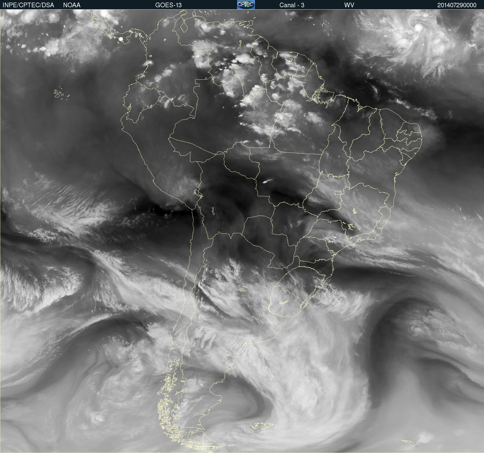Click the CPTEC logo in header
Screen dimensions: 484x453
tap(246, 5)
